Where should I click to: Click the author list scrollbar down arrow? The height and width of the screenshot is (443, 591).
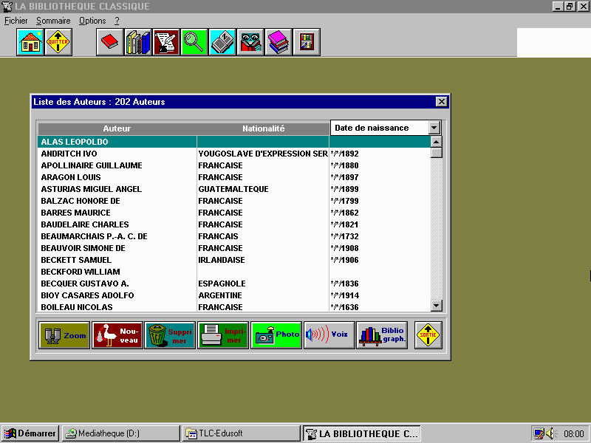coord(436,306)
